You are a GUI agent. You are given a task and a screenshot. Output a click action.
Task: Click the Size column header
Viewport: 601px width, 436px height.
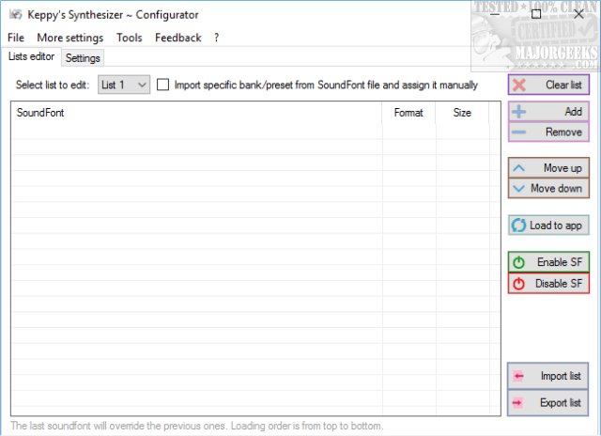point(462,113)
